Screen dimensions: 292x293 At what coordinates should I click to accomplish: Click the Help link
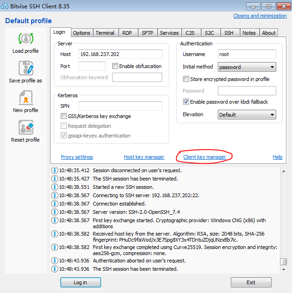tap(278, 157)
